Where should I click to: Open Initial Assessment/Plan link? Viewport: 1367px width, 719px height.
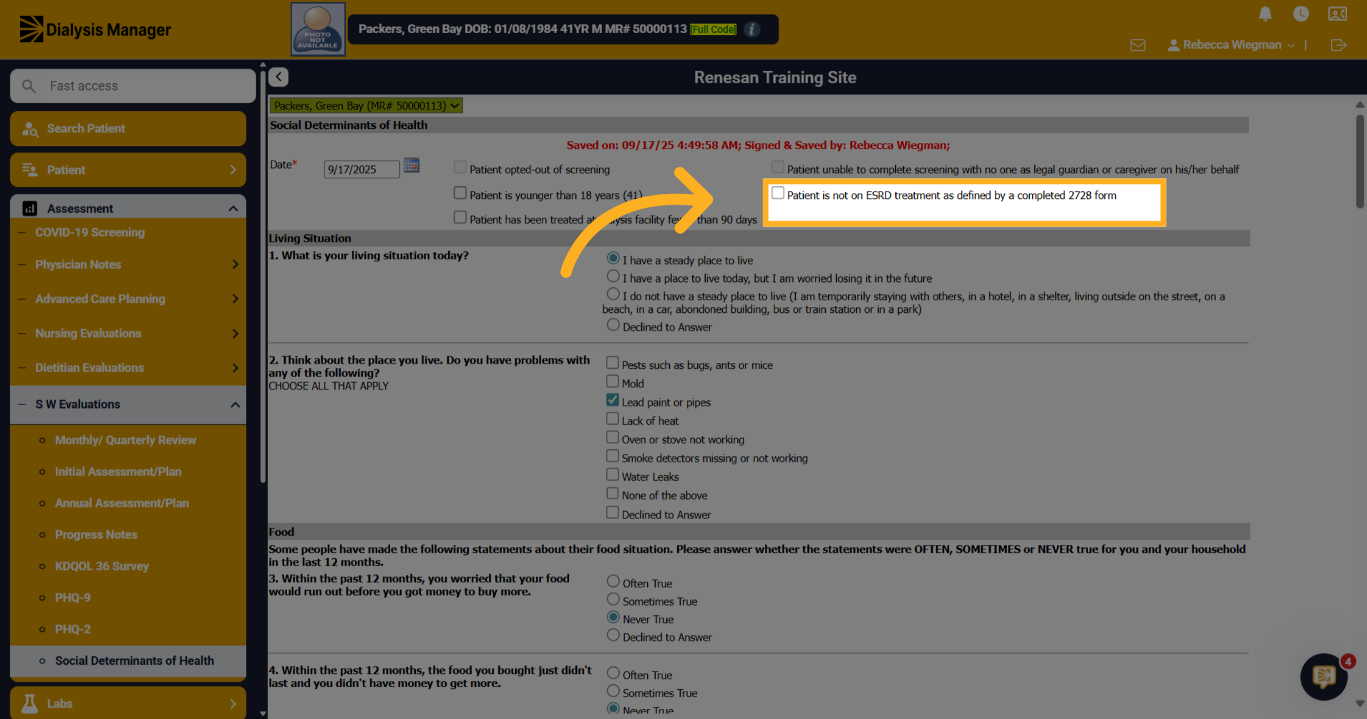coord(118,472)
